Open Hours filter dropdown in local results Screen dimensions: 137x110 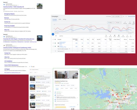click(36, 73)
